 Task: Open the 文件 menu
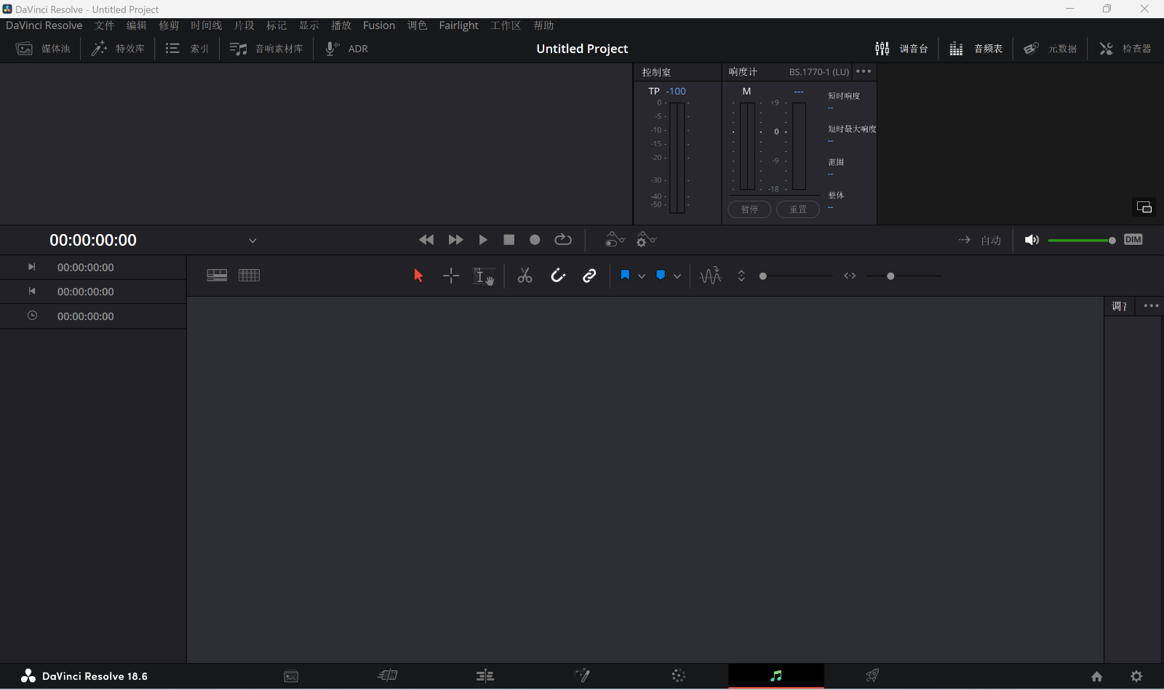[104, 25]
